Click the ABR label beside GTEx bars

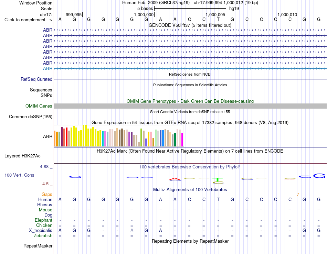click(48, 136)
